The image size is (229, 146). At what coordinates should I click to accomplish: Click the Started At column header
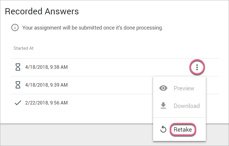[x=23, y=48]
